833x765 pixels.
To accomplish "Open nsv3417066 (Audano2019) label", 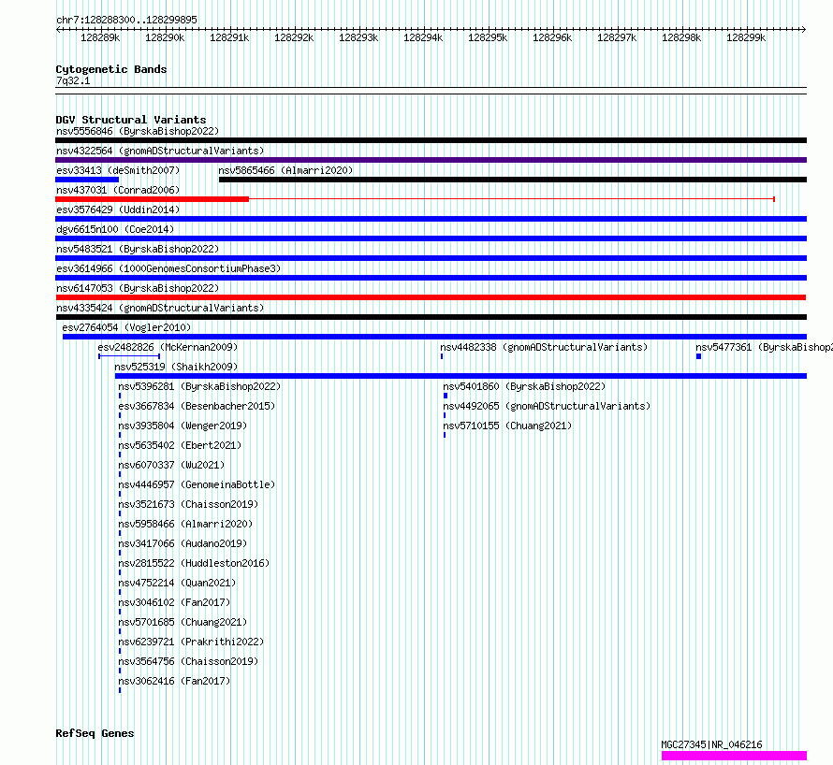I will coord(183,543).
